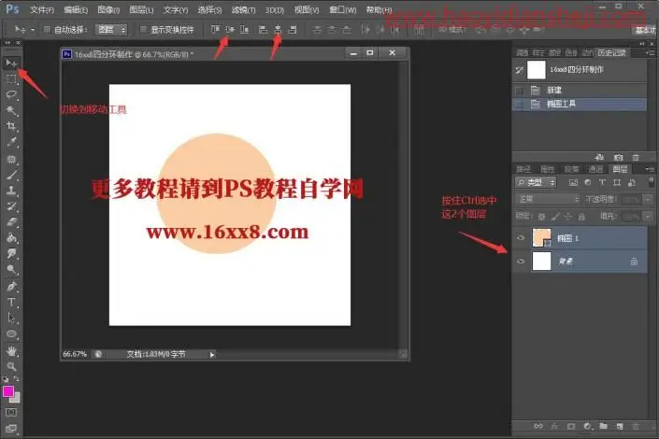Set history brush source at 新建
Viewport: 659px width, 439px height.
point(519,90)
